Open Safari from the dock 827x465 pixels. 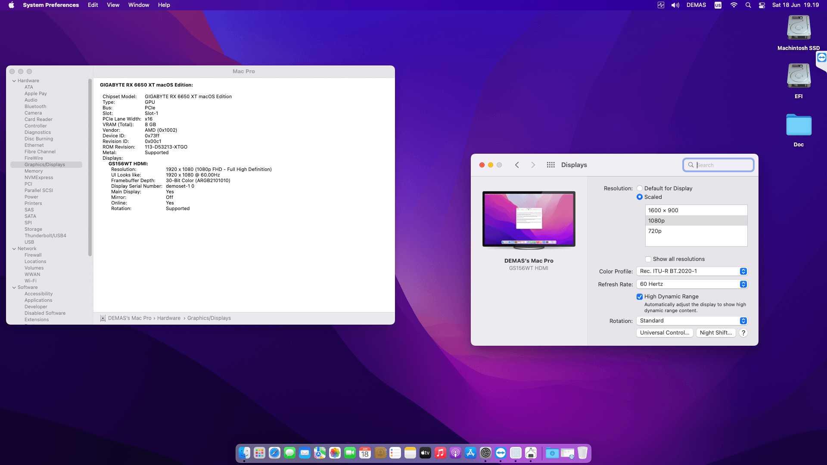coord(274,453)
